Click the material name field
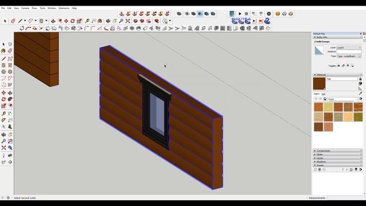366x206 pixels. pos(342,79)
